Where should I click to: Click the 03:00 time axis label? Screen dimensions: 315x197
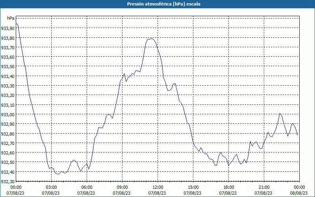(x=52, y=188)
